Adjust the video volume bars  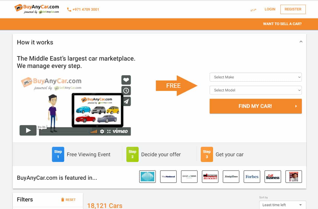94,131
